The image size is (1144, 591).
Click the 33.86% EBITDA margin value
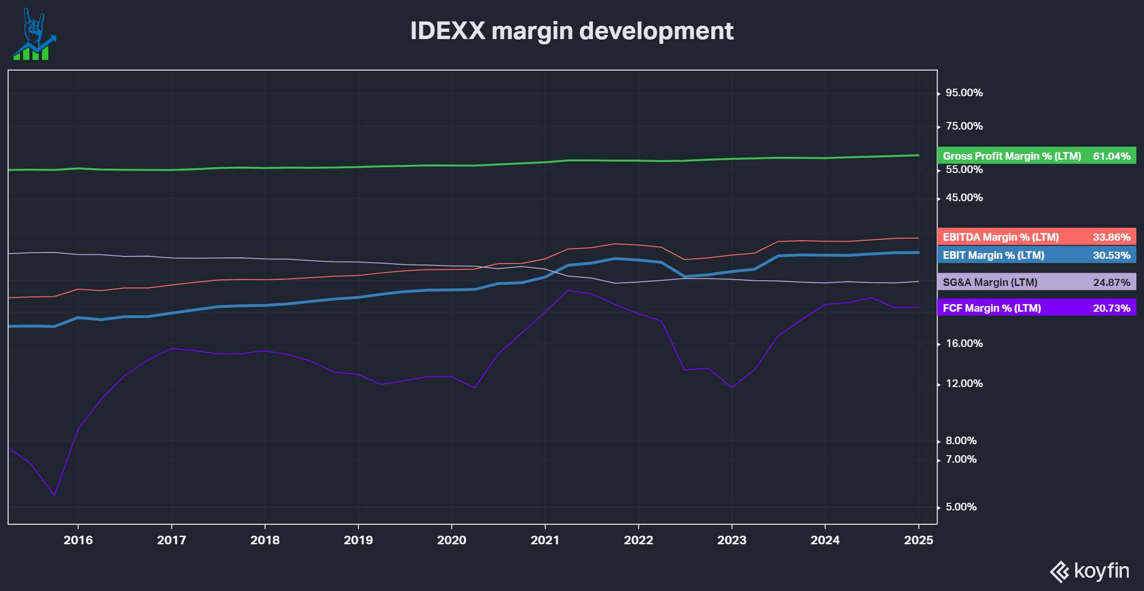[x=1112, y=237]
